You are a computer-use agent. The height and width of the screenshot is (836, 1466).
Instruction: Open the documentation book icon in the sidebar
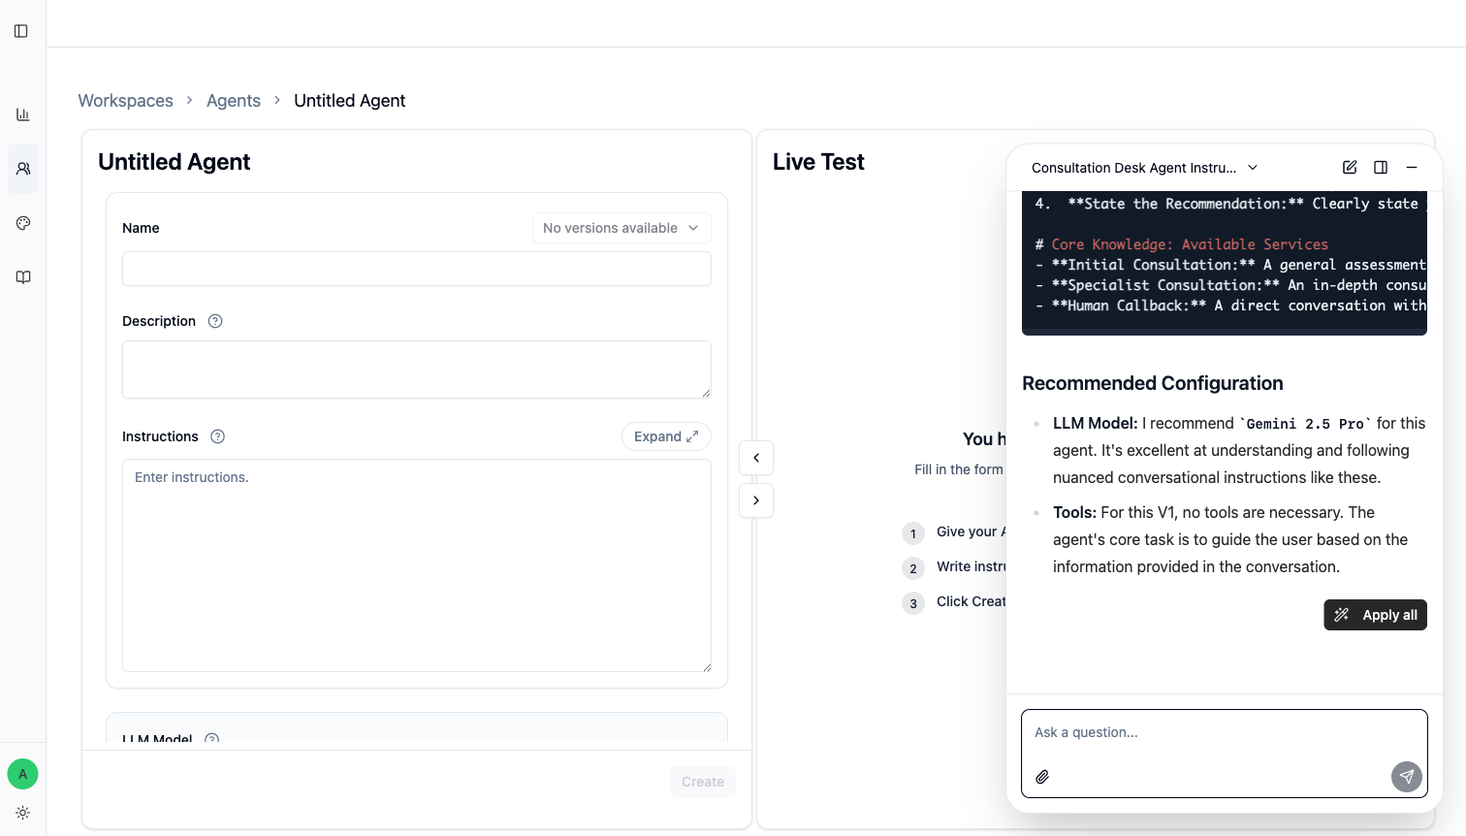[22, 276]
